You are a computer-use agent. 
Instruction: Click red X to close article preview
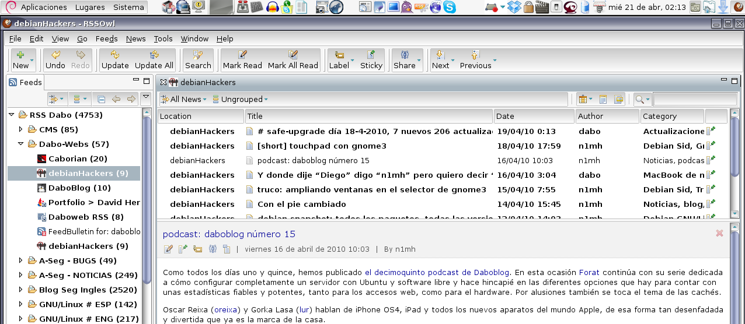[719, 233]
